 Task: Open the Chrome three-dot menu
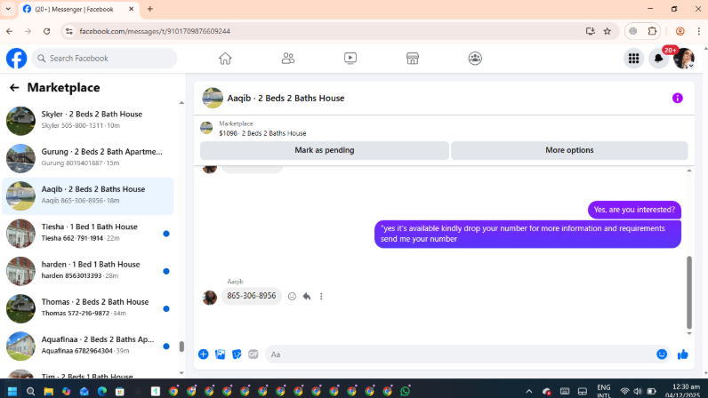(x=698, y=31)
